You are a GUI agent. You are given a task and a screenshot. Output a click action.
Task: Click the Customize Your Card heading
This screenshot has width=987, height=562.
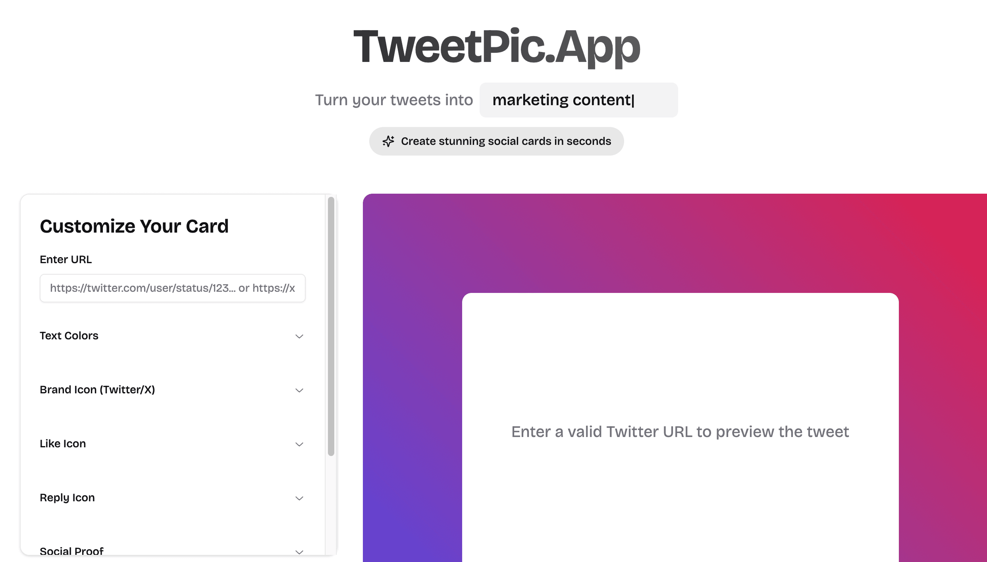coord(134,226)
